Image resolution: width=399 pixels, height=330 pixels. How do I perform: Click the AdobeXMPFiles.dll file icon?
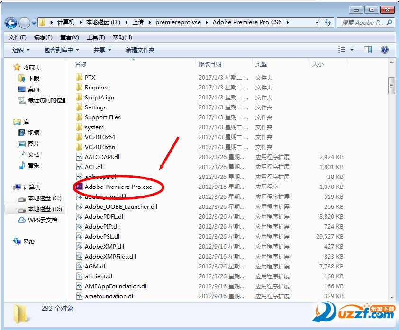click(x=80, y=256)
